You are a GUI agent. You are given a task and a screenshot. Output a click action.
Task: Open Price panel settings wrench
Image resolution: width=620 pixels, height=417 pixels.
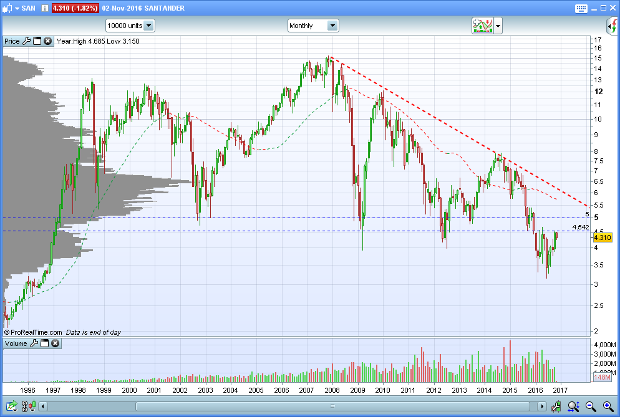click(26, 41)
